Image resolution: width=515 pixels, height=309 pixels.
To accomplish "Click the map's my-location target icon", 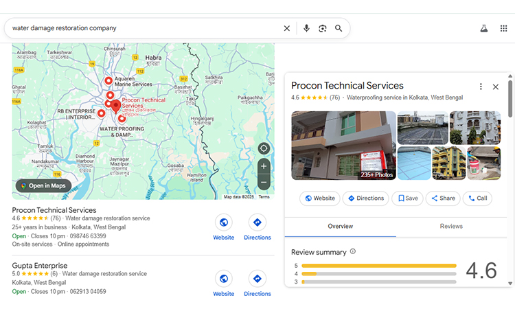I will coord(264,148).
